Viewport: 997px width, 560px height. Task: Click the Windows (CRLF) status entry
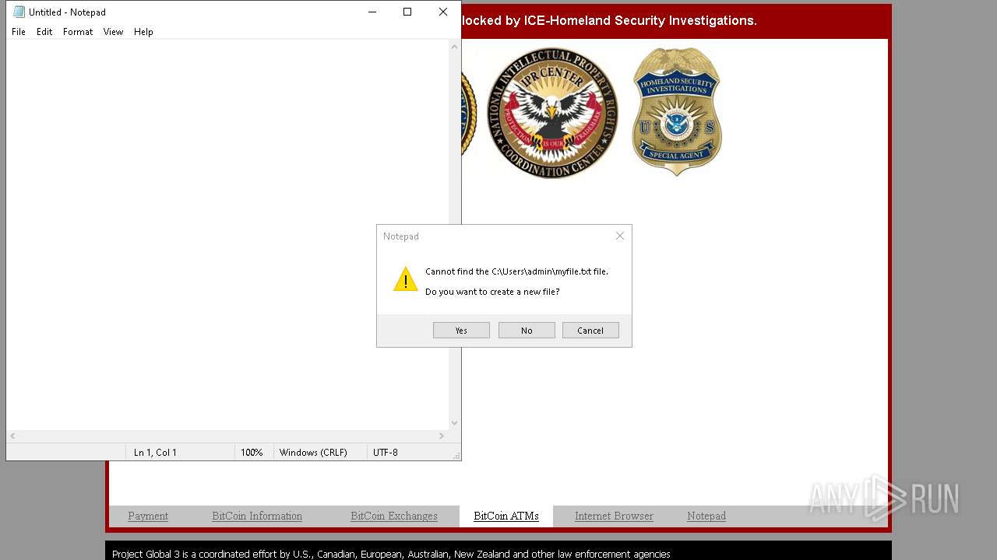pos(313,452)
